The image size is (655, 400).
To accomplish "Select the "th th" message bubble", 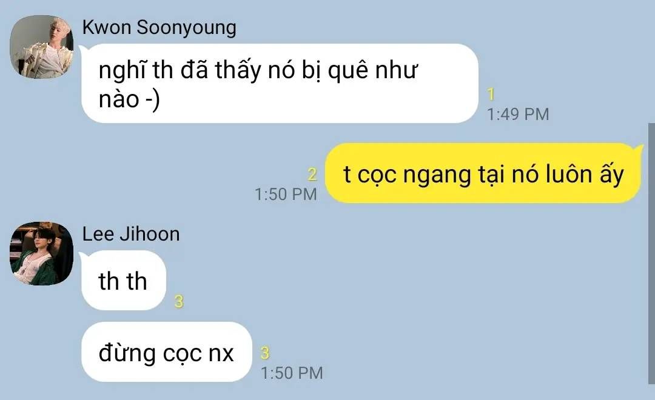I will (124, 281).
